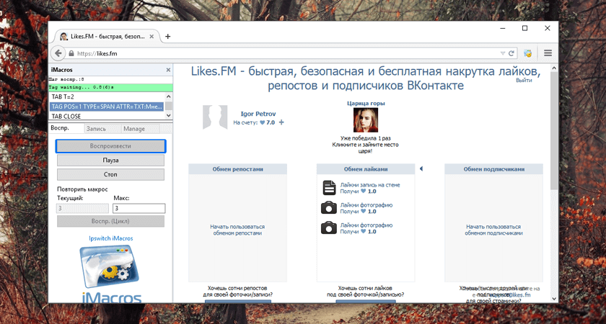Open the Firefox hamburger menu
The image size is (606, 324).
pyautogui.click(x=548, y=53)
